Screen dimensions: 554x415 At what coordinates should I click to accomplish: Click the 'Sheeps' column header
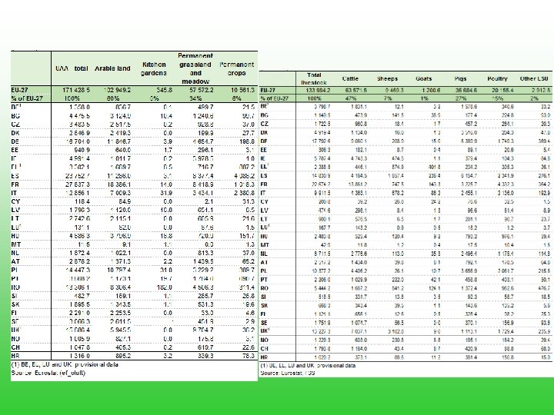[x=387, y=78]
